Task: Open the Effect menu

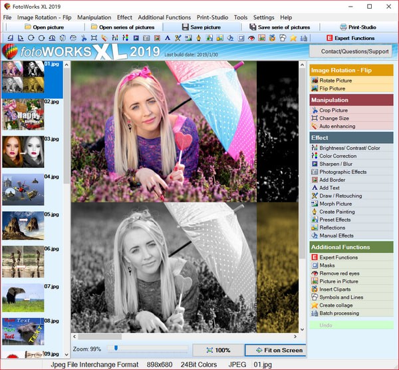Action: coord(124,17)
